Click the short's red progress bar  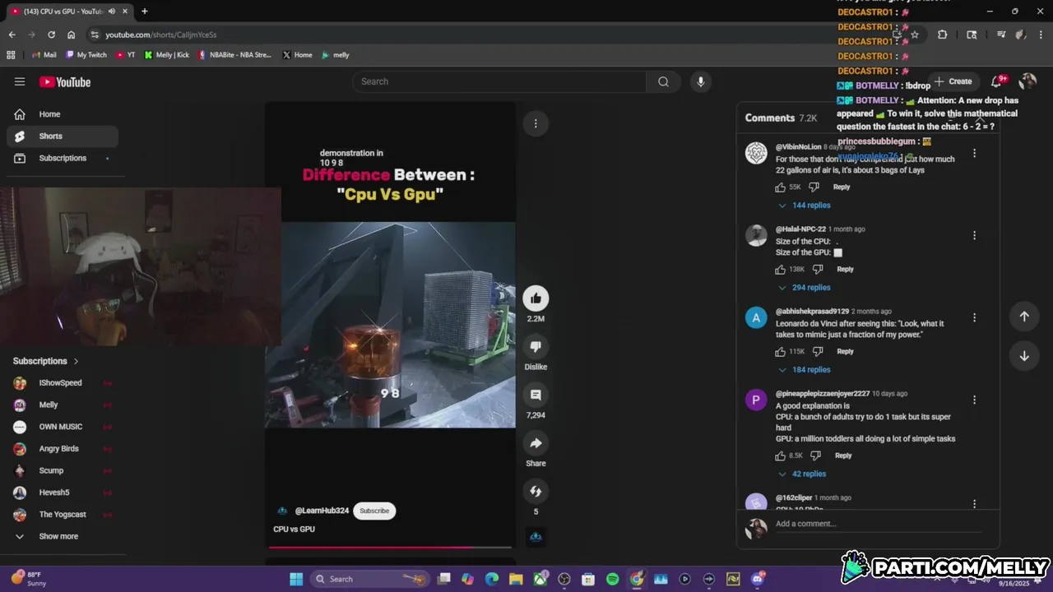pos(390,547)
